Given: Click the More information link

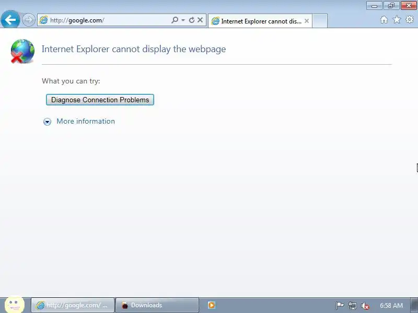Looking at the screenshot, I should [86, 121].
